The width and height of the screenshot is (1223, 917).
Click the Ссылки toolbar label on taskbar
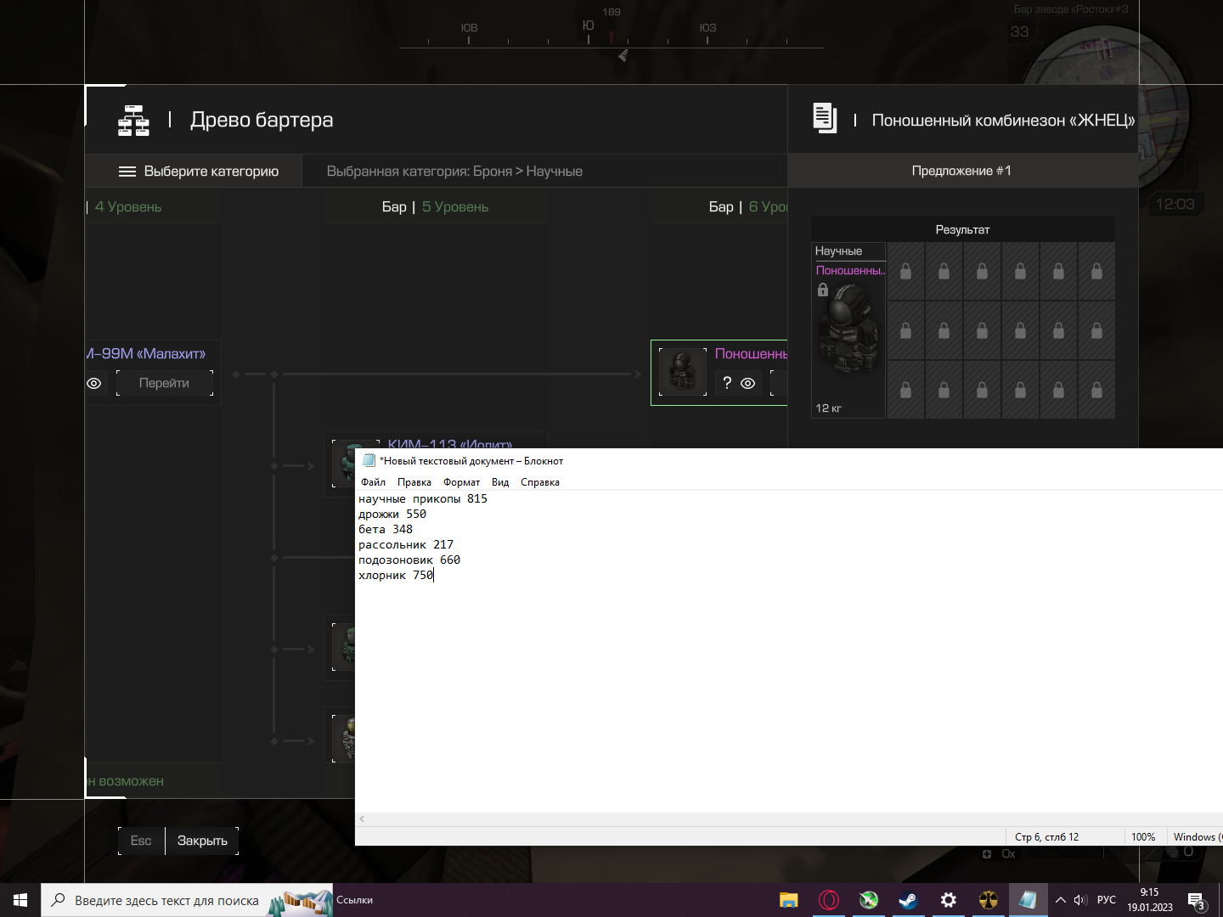pos(354,900)
